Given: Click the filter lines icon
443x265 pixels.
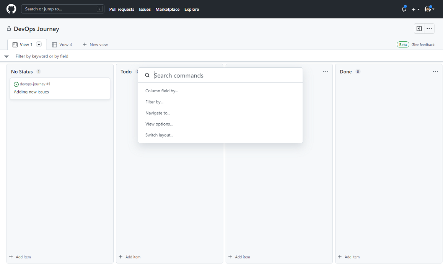Looking at the screenshot, I should pyautogui.click(x=7, y=56).
